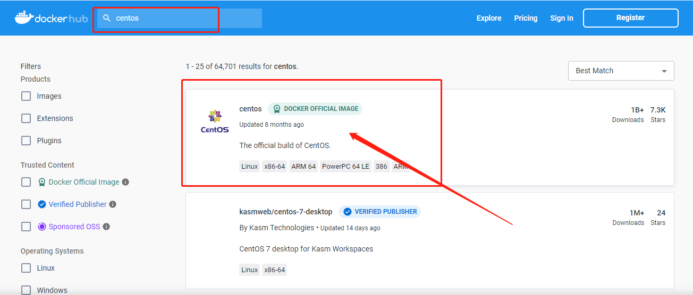Click 'The official build of CentOS.' description
Image resolution: width=693 pixels, height=295 pixels.
point(285,145)
